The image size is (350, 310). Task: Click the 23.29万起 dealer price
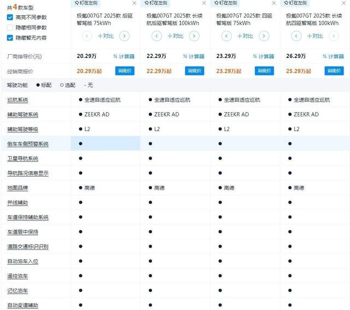pos(229,71)
